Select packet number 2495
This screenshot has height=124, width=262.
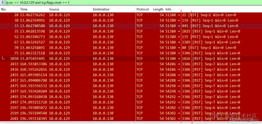(131, 97)
